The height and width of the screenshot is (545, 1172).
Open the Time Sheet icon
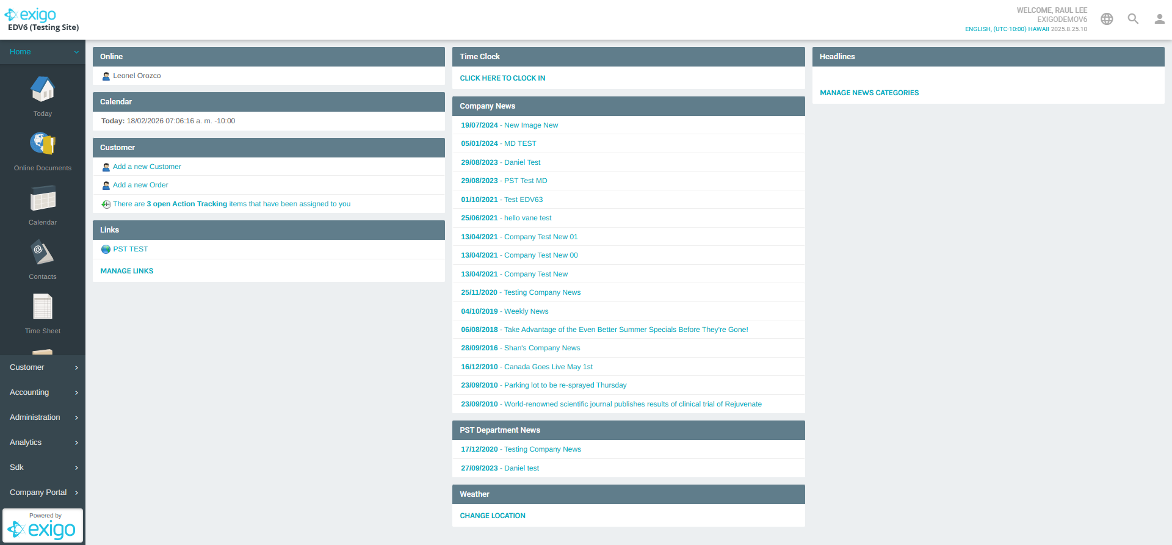pyautogui.click(x=43, y=307)
